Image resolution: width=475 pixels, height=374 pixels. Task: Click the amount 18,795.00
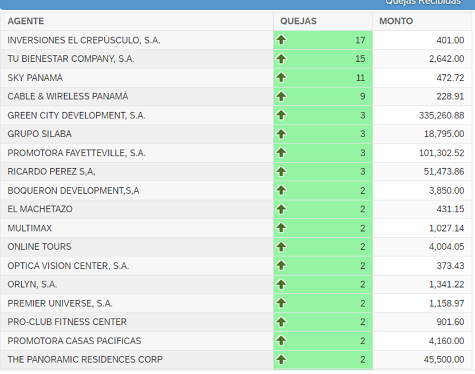[x=444, y=134]
